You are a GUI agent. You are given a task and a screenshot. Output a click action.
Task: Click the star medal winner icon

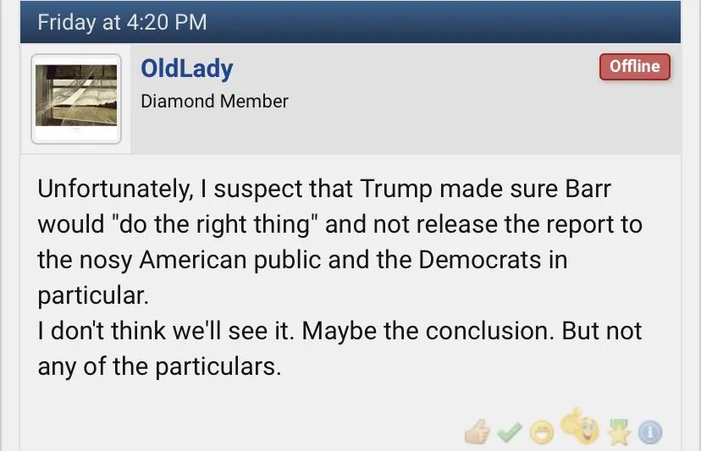coord(617,433)
